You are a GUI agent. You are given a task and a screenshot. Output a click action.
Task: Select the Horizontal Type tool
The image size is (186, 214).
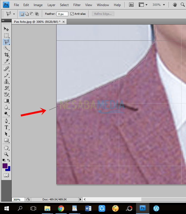click(6, 127)
